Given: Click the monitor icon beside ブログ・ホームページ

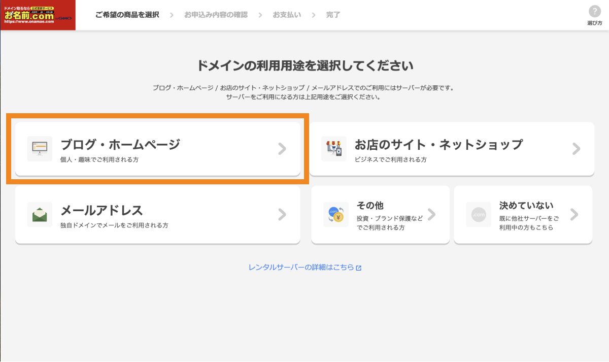Looking at the screenshot, I should (40, 149).
